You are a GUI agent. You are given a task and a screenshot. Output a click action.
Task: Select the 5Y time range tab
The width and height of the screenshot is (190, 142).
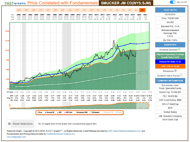(123, 10)
